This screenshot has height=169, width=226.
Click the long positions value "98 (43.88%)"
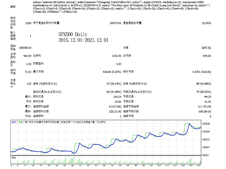(204, 84)
